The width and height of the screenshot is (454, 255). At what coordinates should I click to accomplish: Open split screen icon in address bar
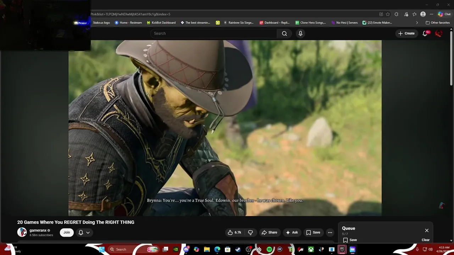pos(381,14)
